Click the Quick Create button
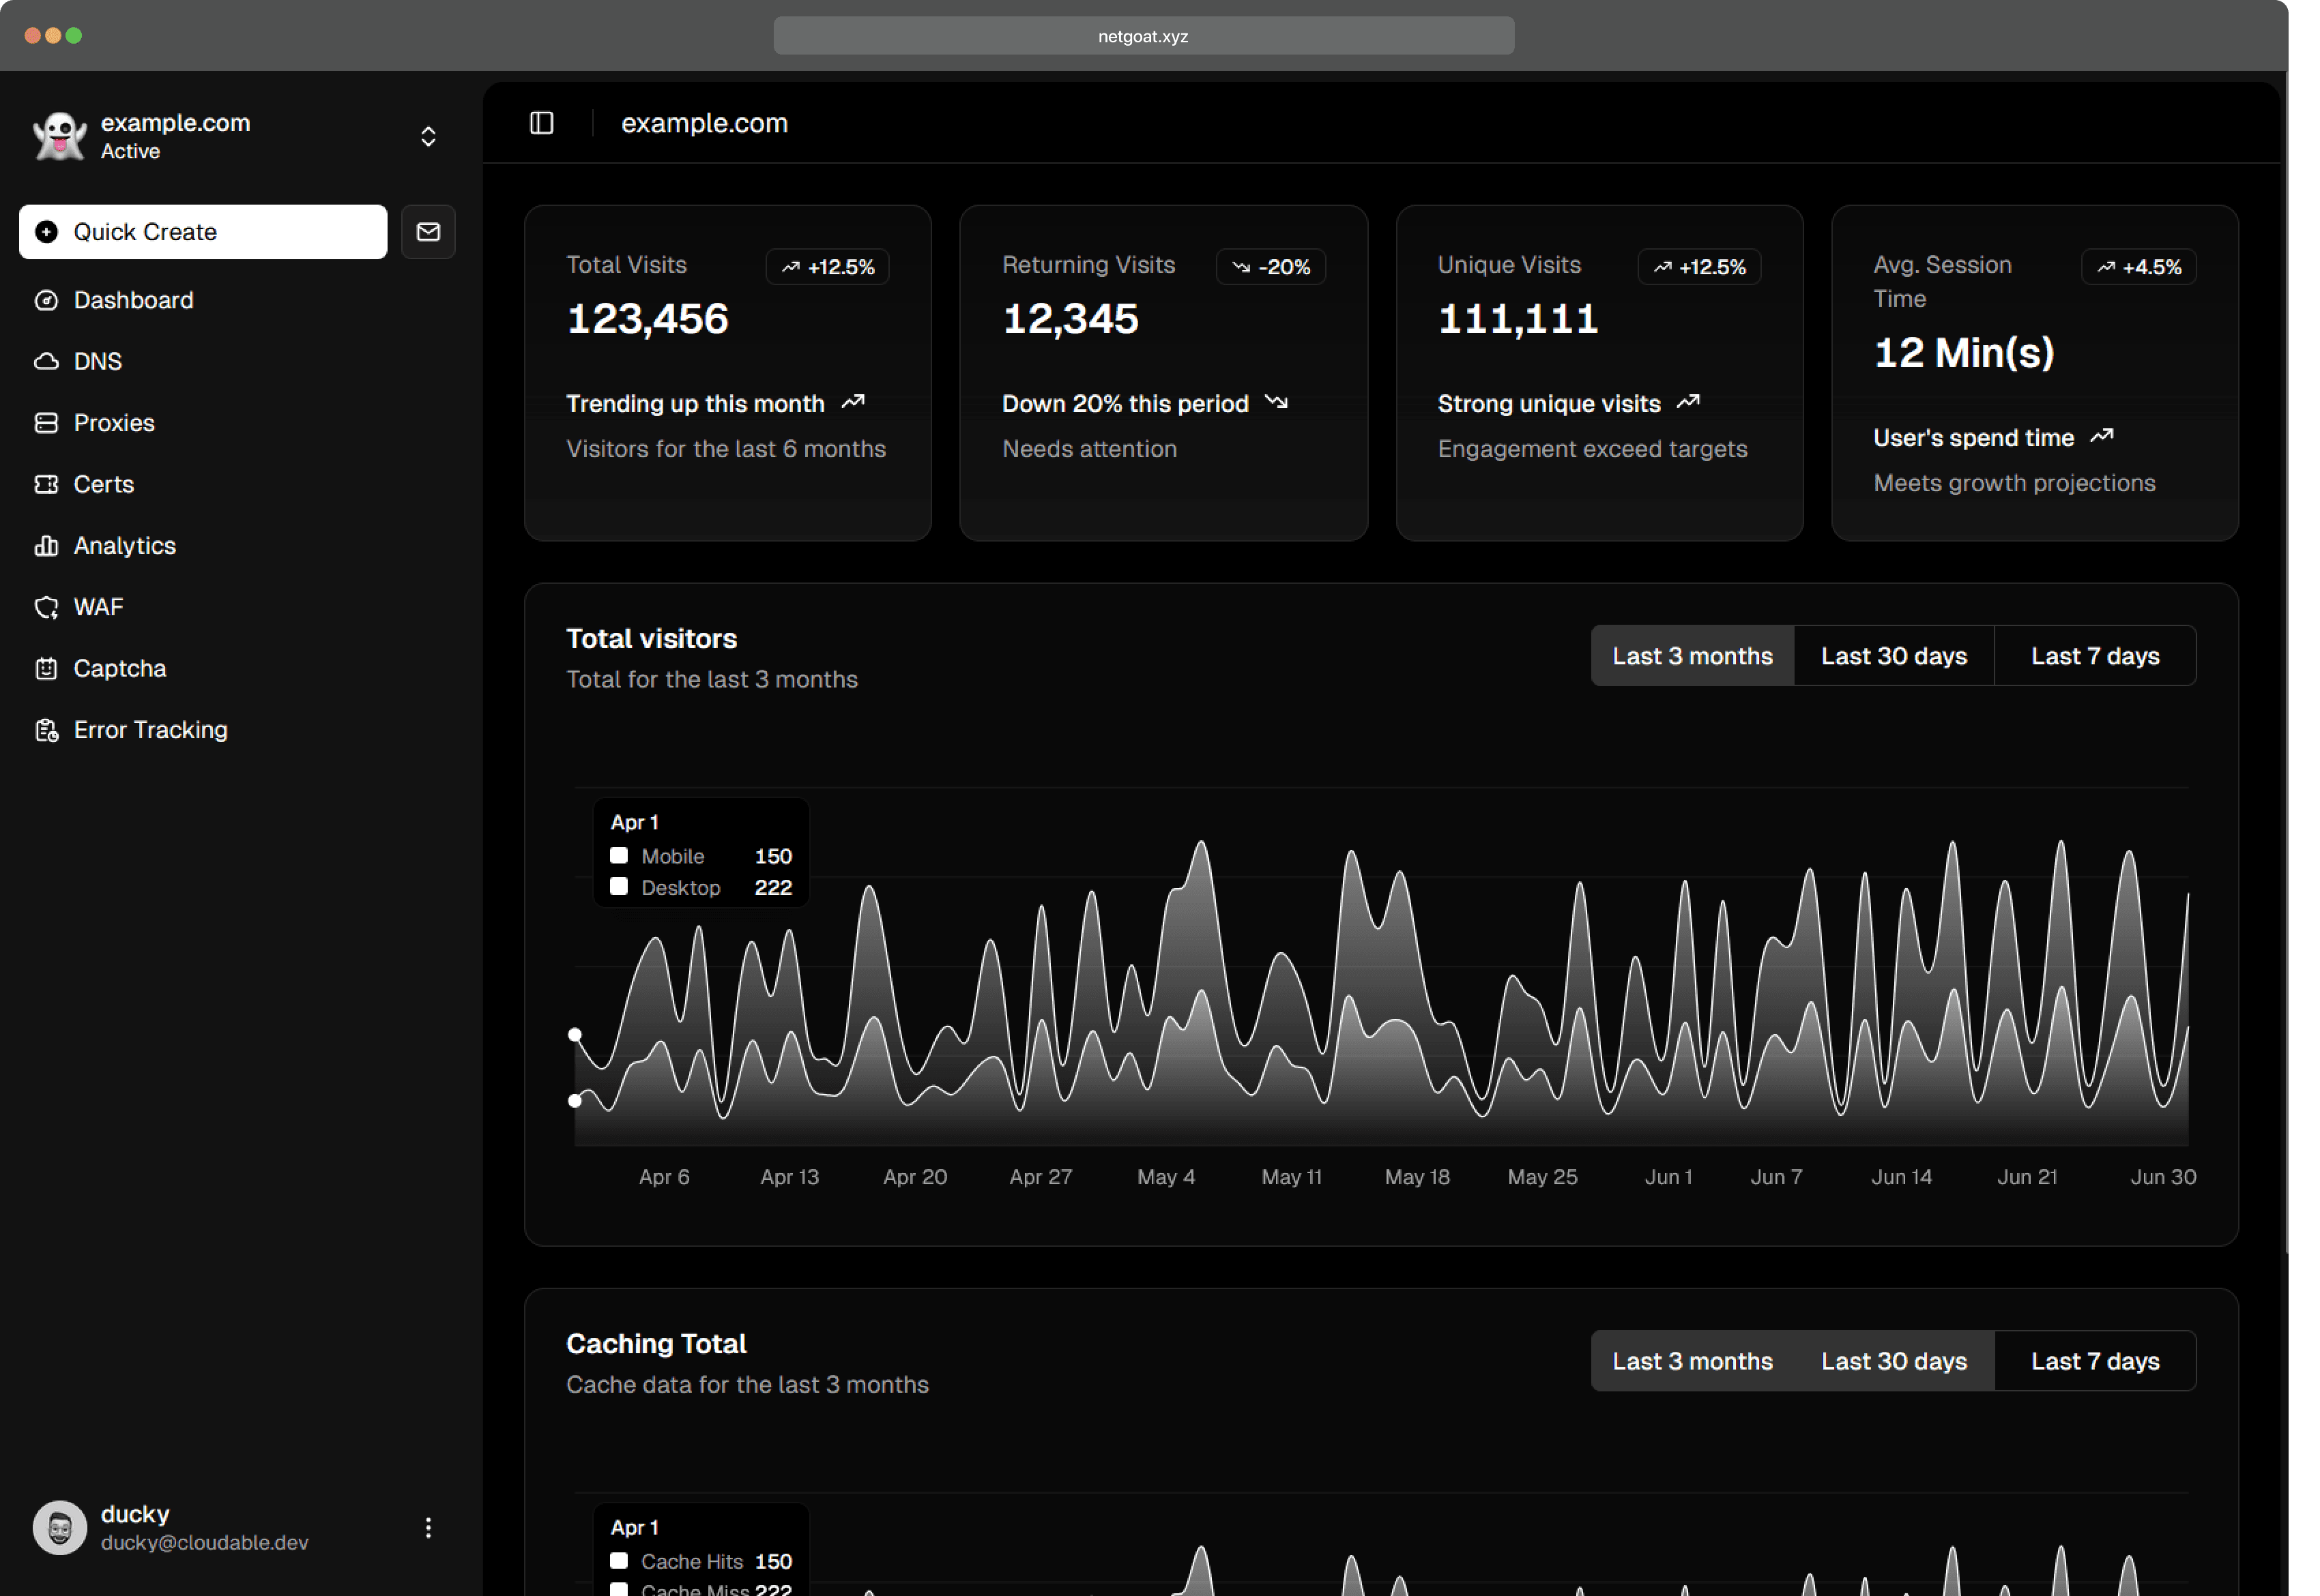Screen dimensions: 2320x1596 coord(203,232)
